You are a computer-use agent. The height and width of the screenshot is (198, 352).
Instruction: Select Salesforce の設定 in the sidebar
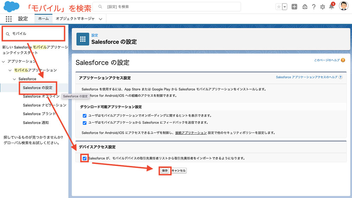pos(38,88)
